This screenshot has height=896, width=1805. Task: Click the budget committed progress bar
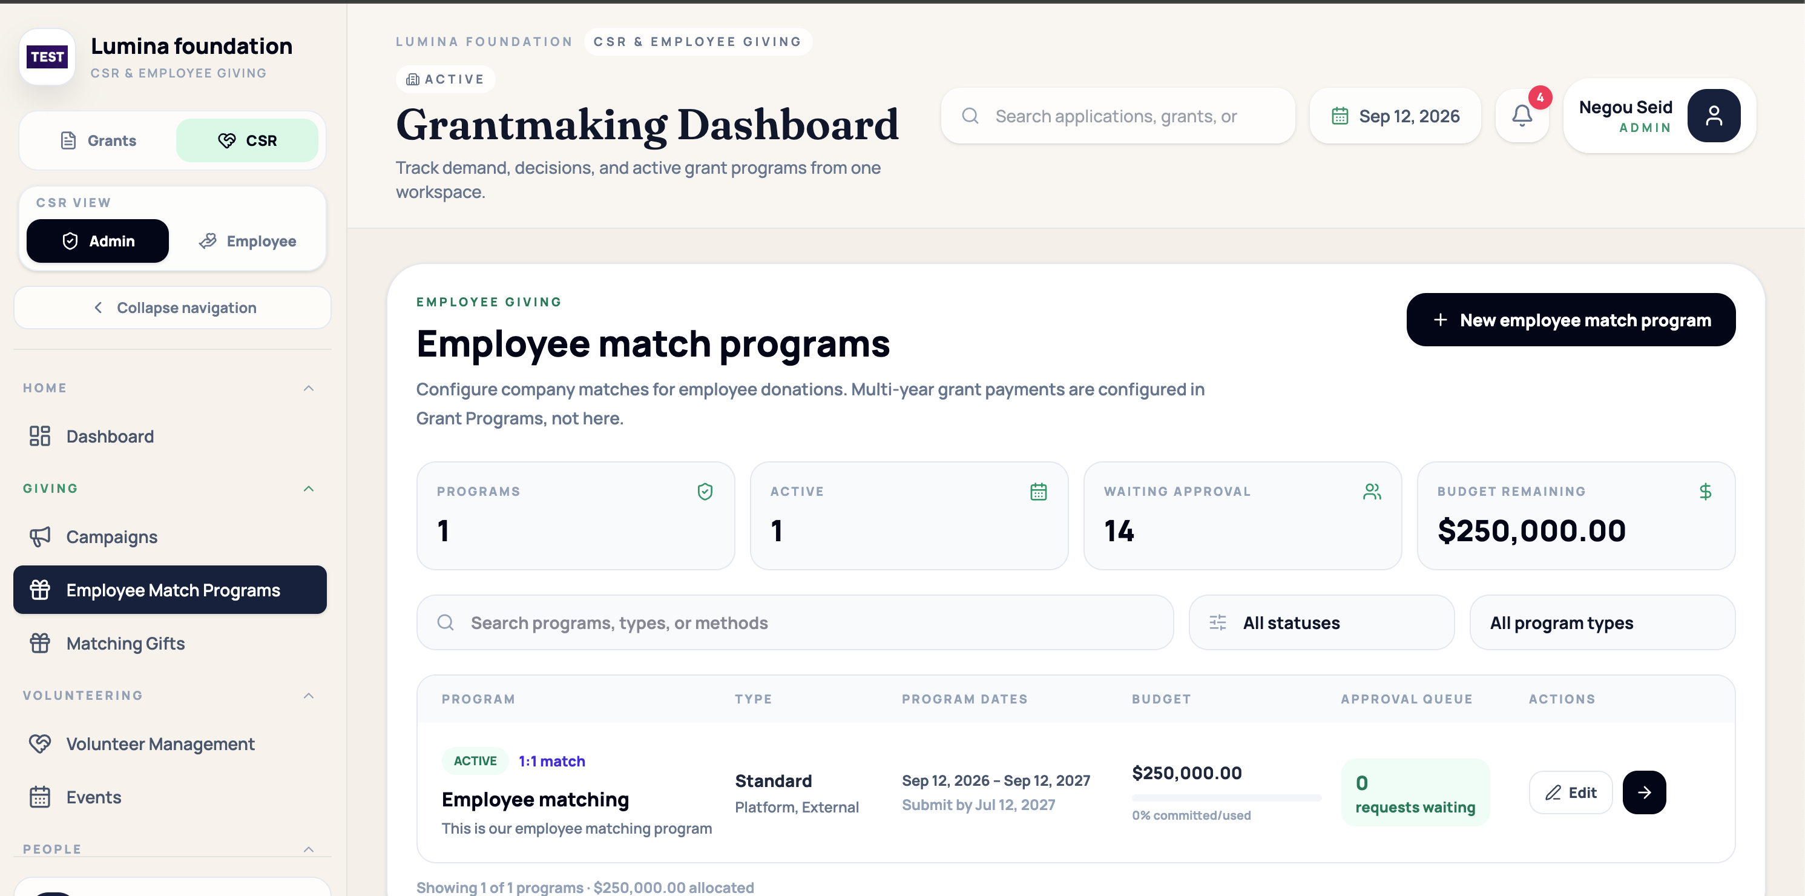pos(1226,797)
